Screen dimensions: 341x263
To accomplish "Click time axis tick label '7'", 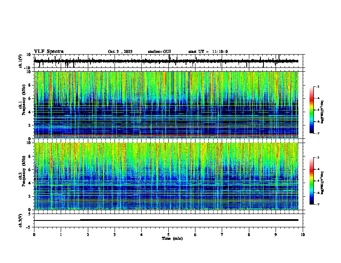I will point(222,235).
